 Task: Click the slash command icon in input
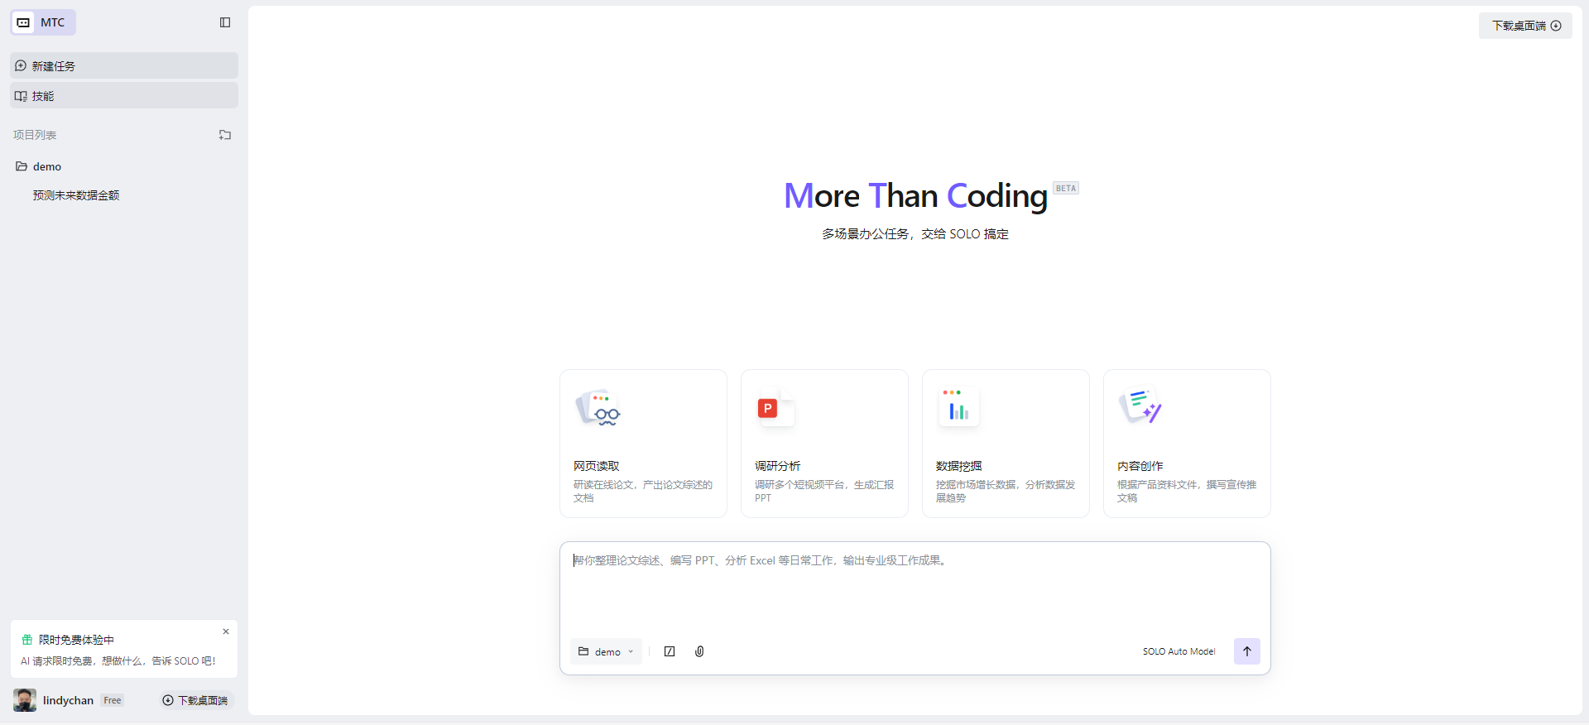coord(670,651)
